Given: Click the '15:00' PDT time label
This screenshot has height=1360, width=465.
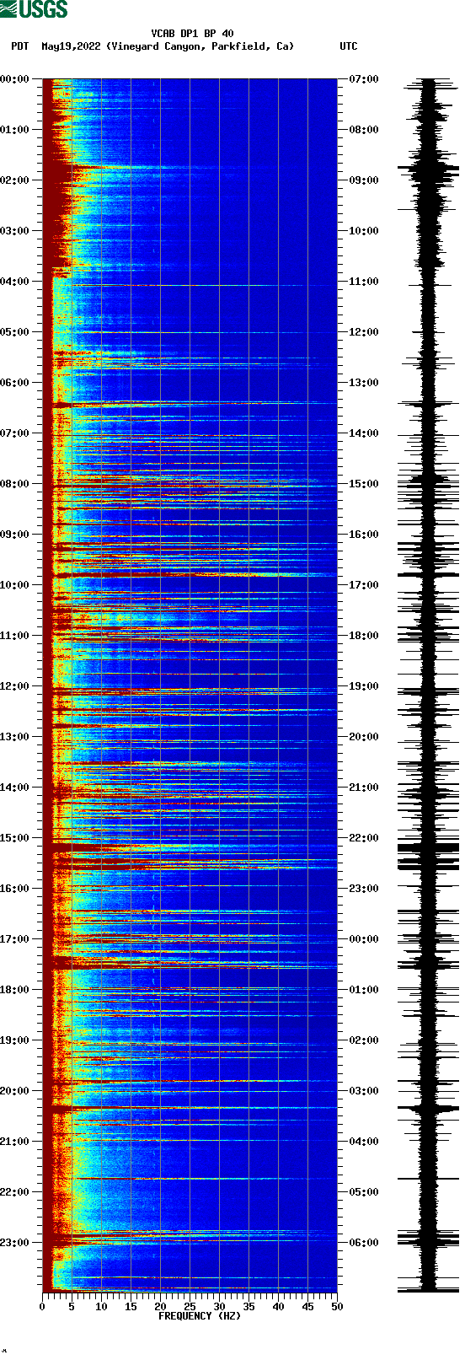Looking at the screenshot, I should click(x=15, y=838).
